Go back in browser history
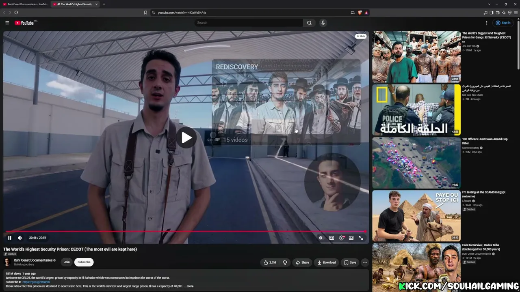520x292 pixels. point(4,13)
